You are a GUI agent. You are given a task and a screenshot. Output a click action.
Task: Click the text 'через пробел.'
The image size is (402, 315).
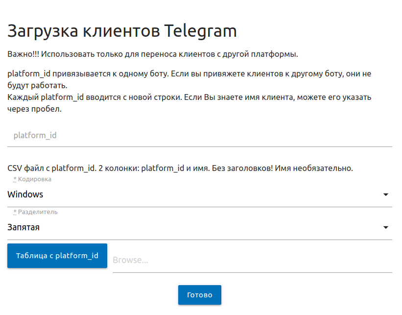[35, 109]
